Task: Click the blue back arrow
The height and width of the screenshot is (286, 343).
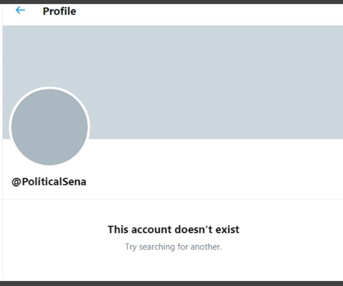Action: 20,10
